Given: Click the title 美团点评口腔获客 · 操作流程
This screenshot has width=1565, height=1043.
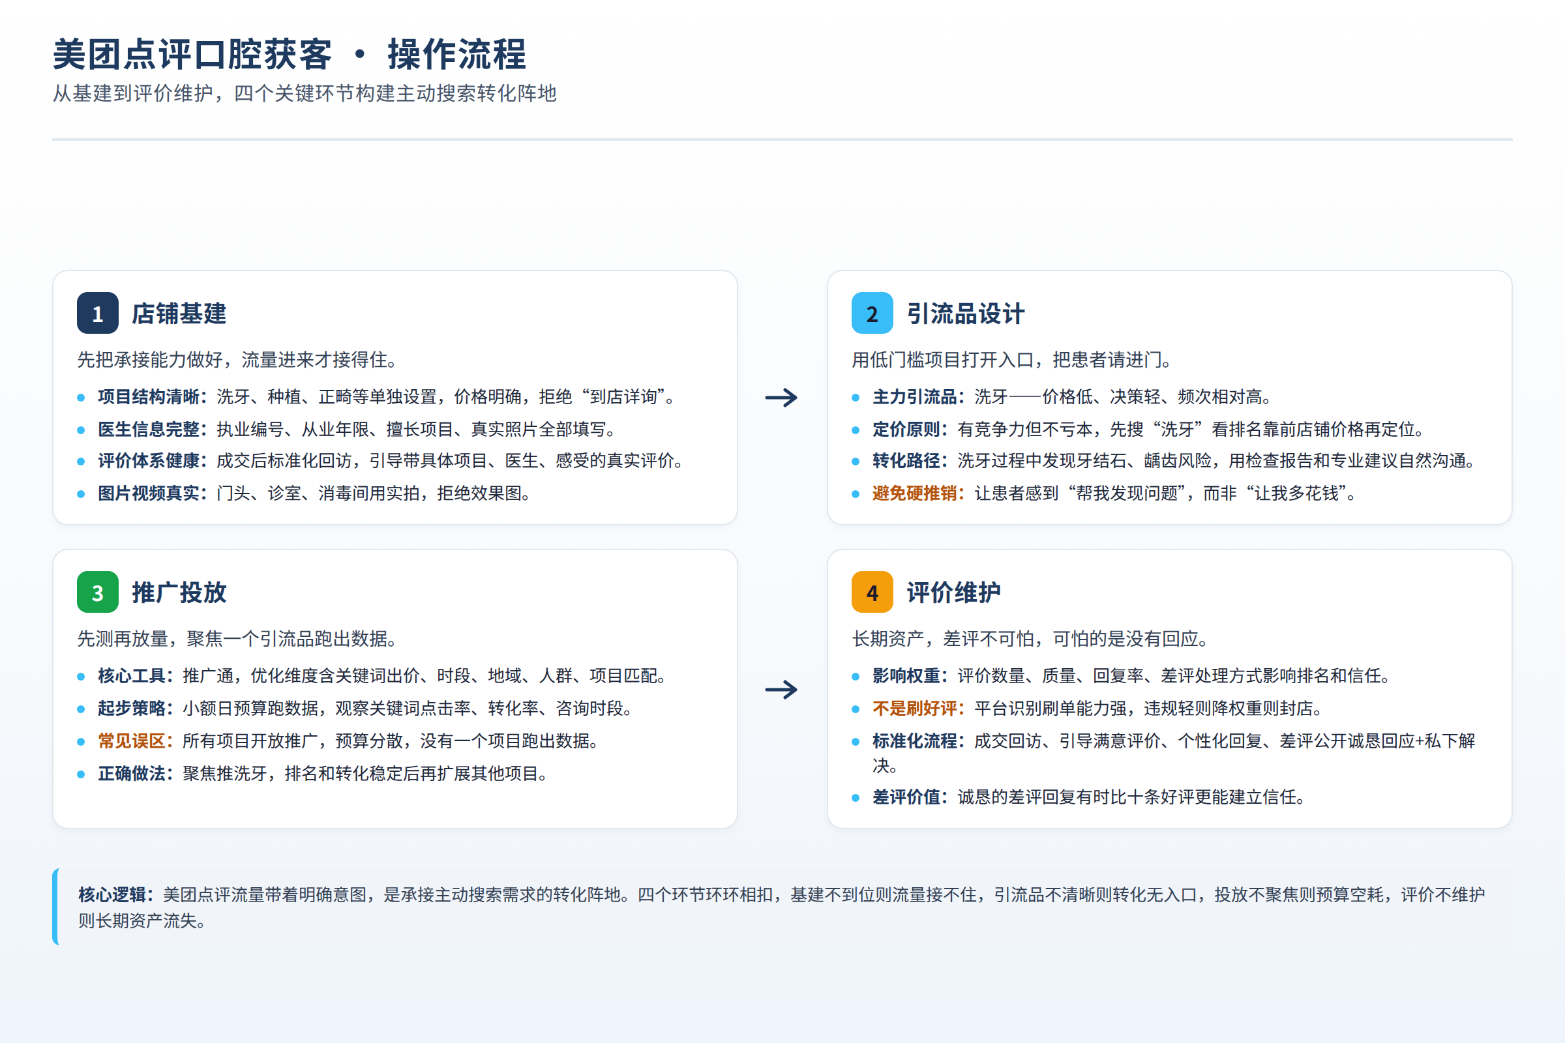Looking at the screenshot, I should coord(290,55).
